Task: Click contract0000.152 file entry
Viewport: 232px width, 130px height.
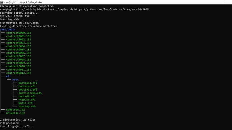Action: (18, 33)
